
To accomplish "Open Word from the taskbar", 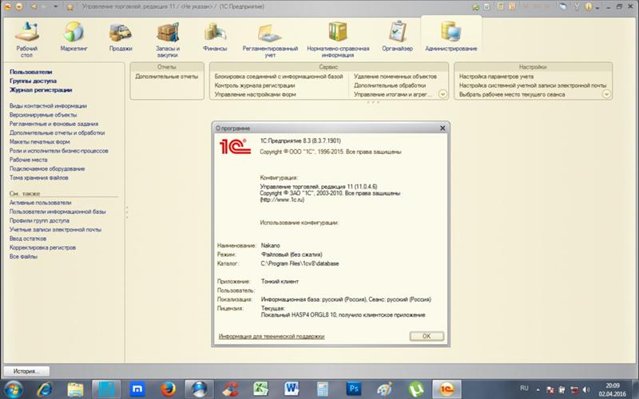I will click(x=292, y=389).
